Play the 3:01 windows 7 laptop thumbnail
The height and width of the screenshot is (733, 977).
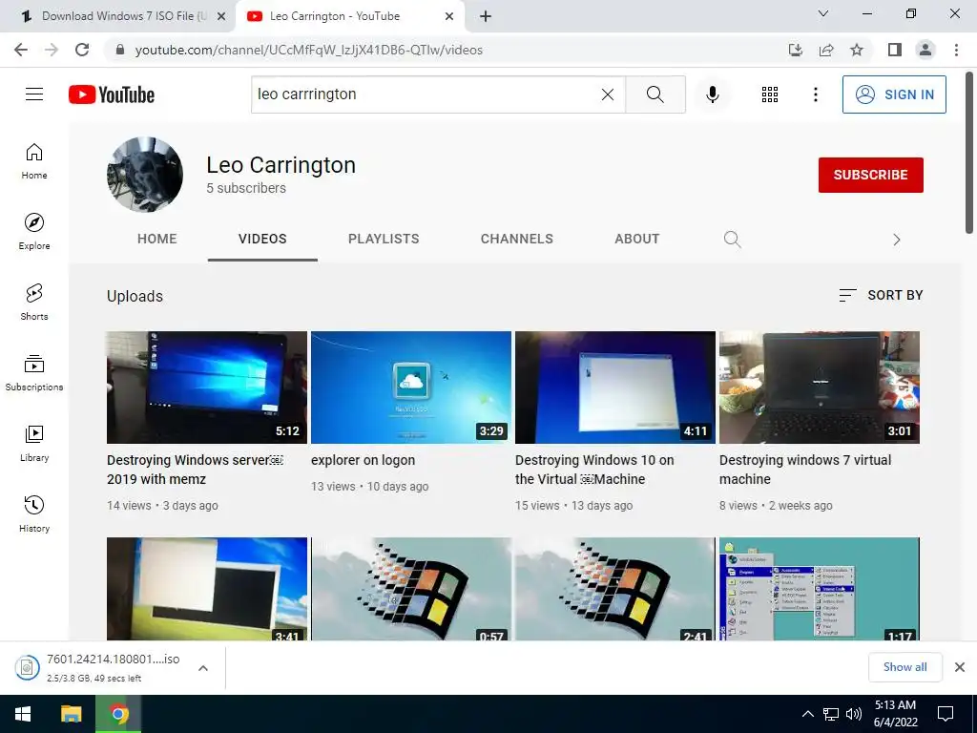[x=820, y=387]
